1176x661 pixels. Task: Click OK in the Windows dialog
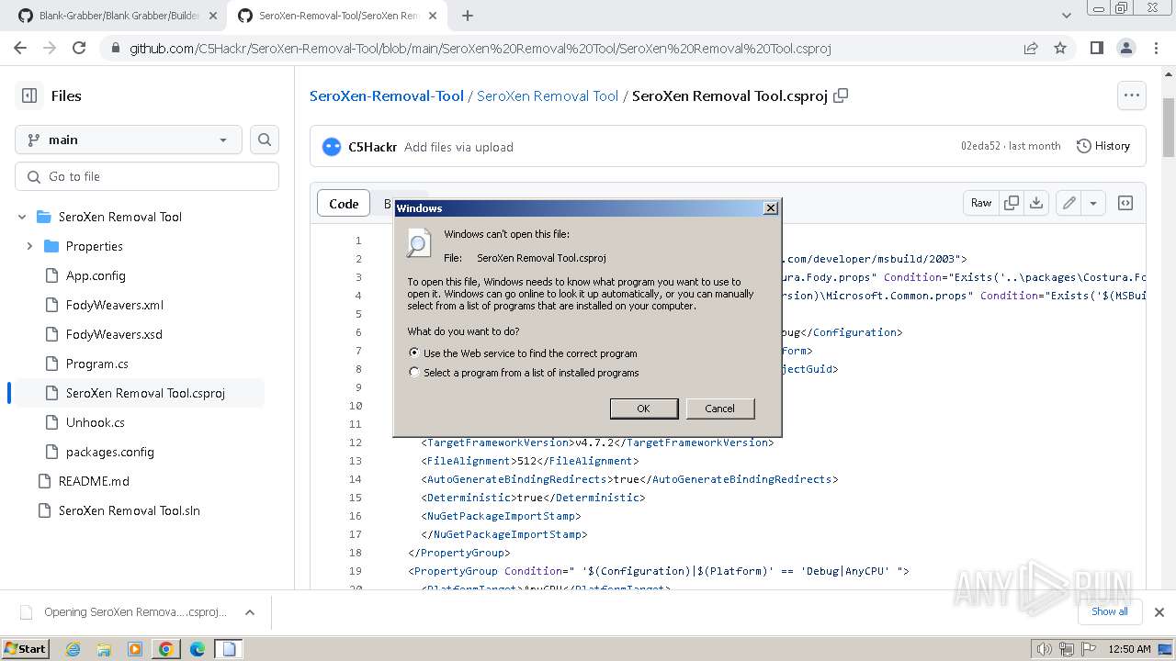(643, 409)
